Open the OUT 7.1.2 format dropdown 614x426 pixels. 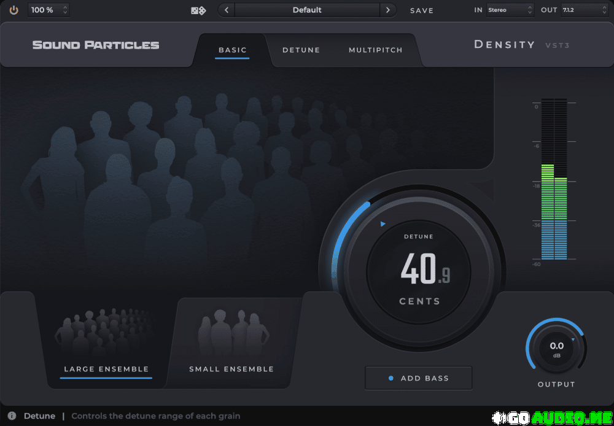click(585, 10)
